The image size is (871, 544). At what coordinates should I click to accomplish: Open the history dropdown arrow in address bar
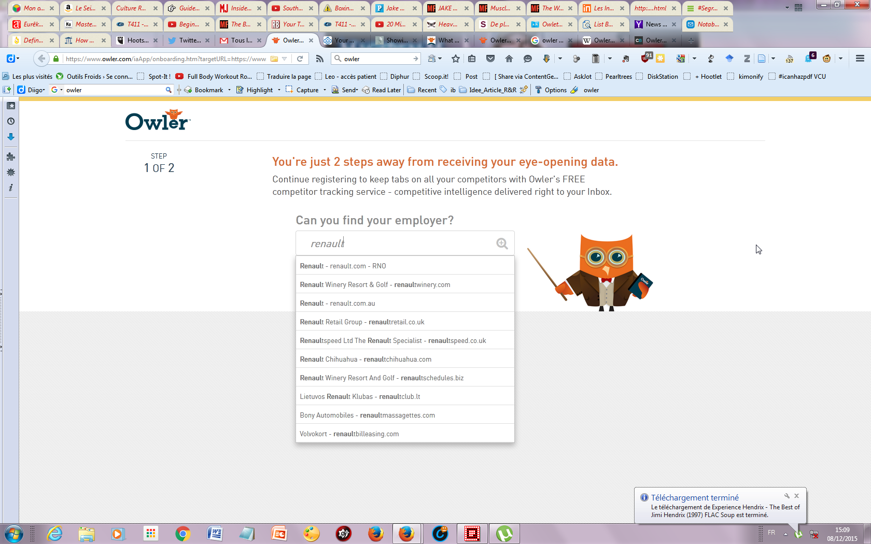pyautogui.click(x=284, y=59)
